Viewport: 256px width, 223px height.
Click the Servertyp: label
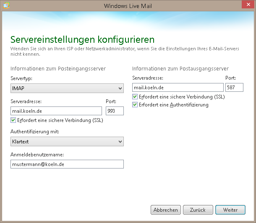21,78
